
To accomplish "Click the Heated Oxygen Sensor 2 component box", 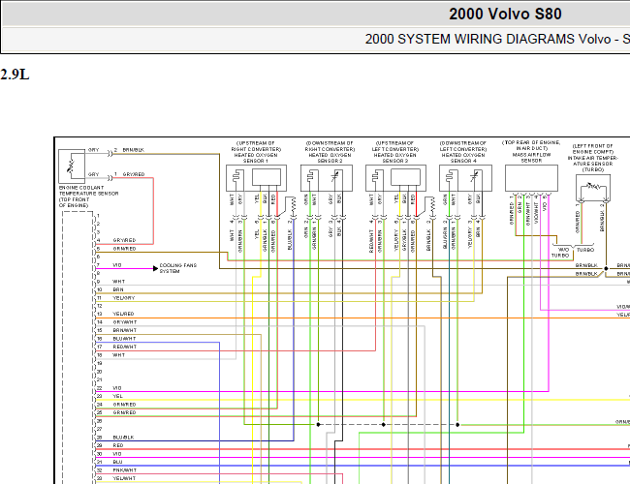I will tap(327, 178).
